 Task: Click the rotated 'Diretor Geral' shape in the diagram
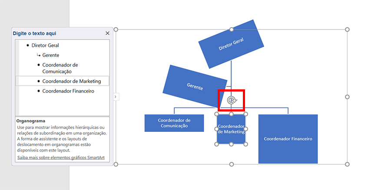[x=231, y=44]
